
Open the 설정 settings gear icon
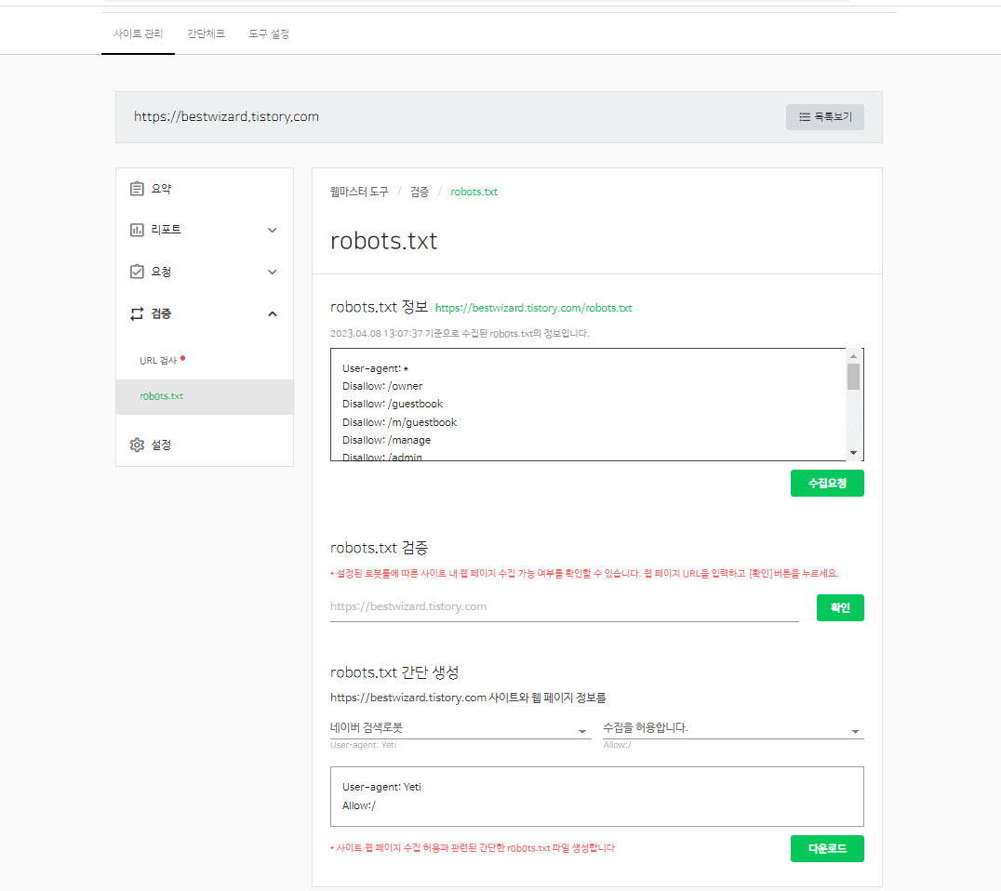tap(137, 445)
